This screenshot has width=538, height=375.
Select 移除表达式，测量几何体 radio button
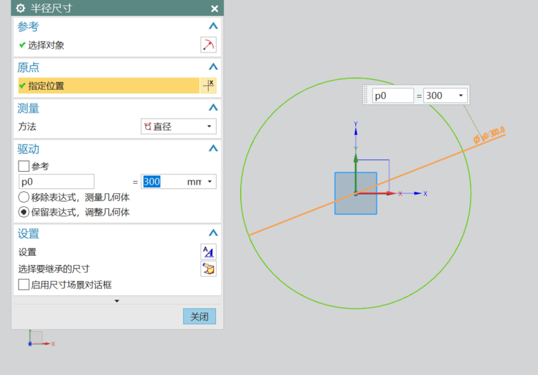tap(24, 198)
